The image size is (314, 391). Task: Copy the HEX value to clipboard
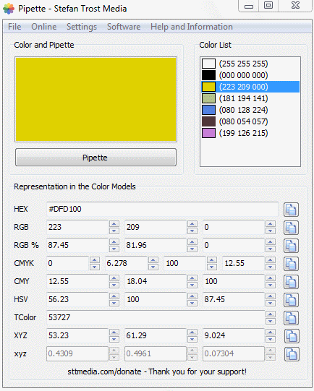(x=291, y=209)
